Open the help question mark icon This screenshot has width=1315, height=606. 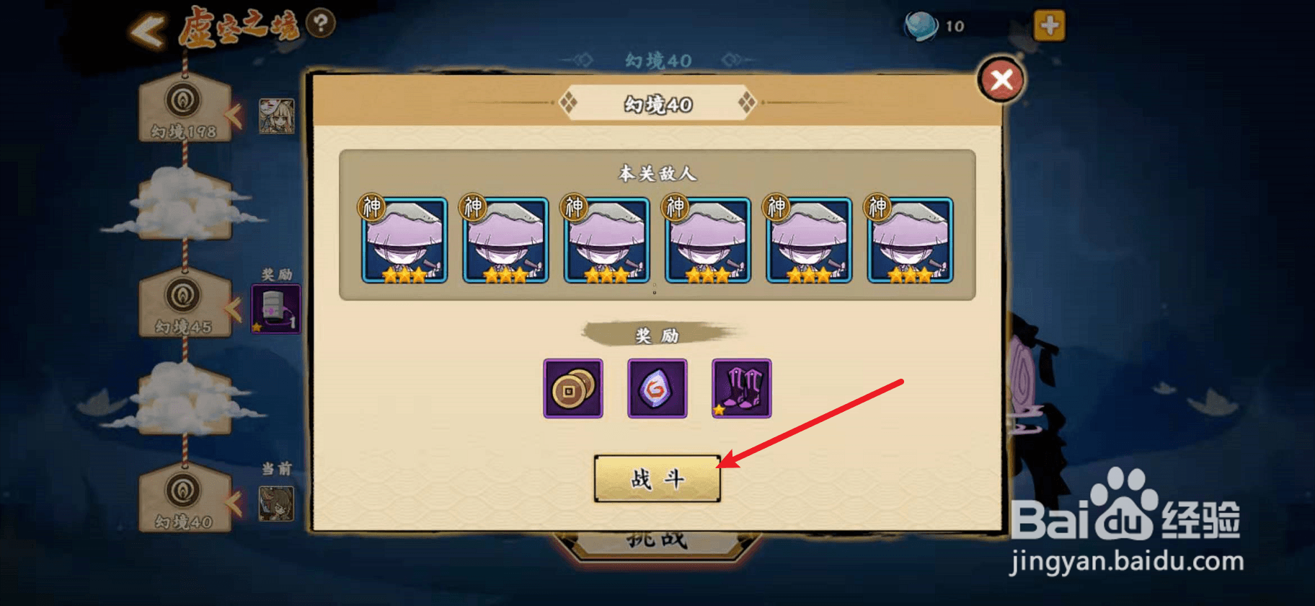(x=321, y=24)
